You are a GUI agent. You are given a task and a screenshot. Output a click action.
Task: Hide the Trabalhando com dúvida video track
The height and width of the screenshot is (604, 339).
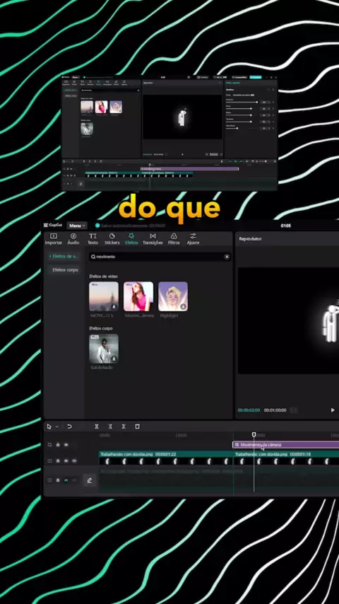66,460
